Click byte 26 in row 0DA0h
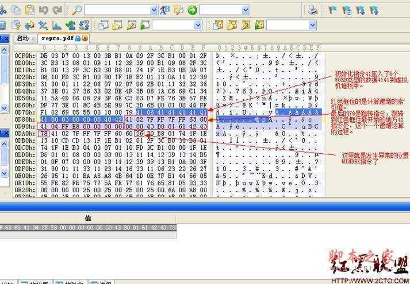This screenshot has height=284, width=410. [x=140, y=134]
